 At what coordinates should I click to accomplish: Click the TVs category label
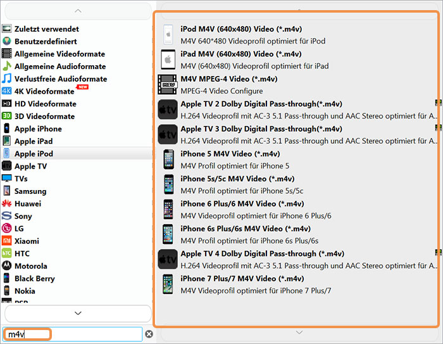pos(21,179)
